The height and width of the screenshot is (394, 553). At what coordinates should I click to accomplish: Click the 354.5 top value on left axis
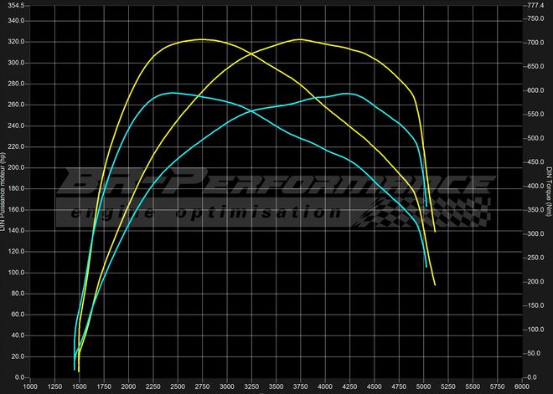pos(16,6)
